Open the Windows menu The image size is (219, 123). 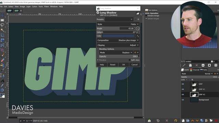(x=54, y=6)
